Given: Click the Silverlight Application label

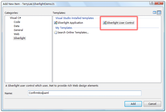Looking at the screenshot, I should click(70, 23).
